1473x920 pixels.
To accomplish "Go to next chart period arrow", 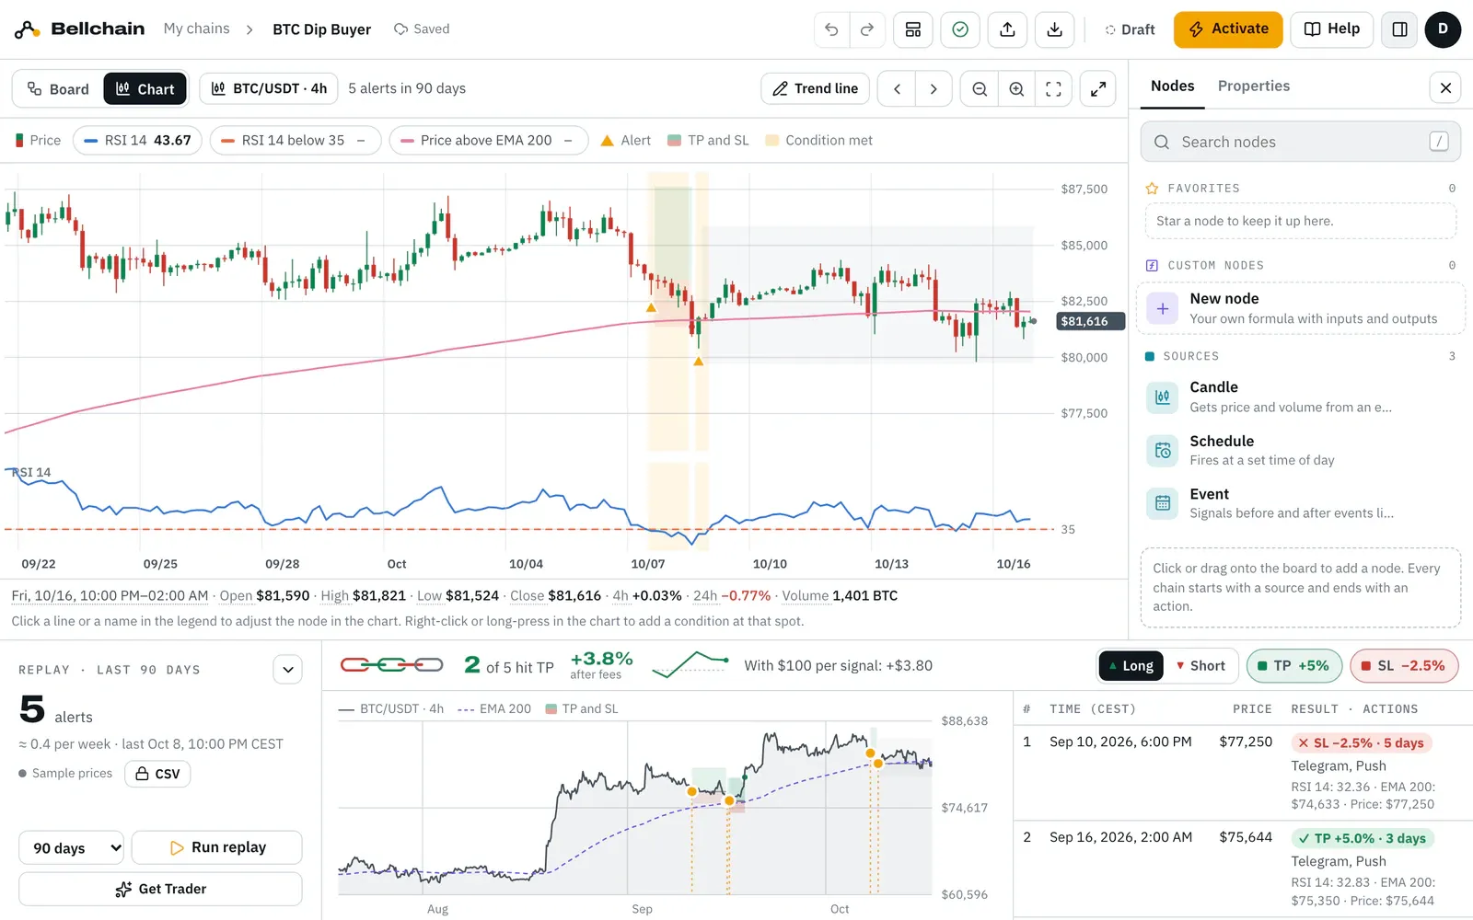I will (x=934, y=88).
